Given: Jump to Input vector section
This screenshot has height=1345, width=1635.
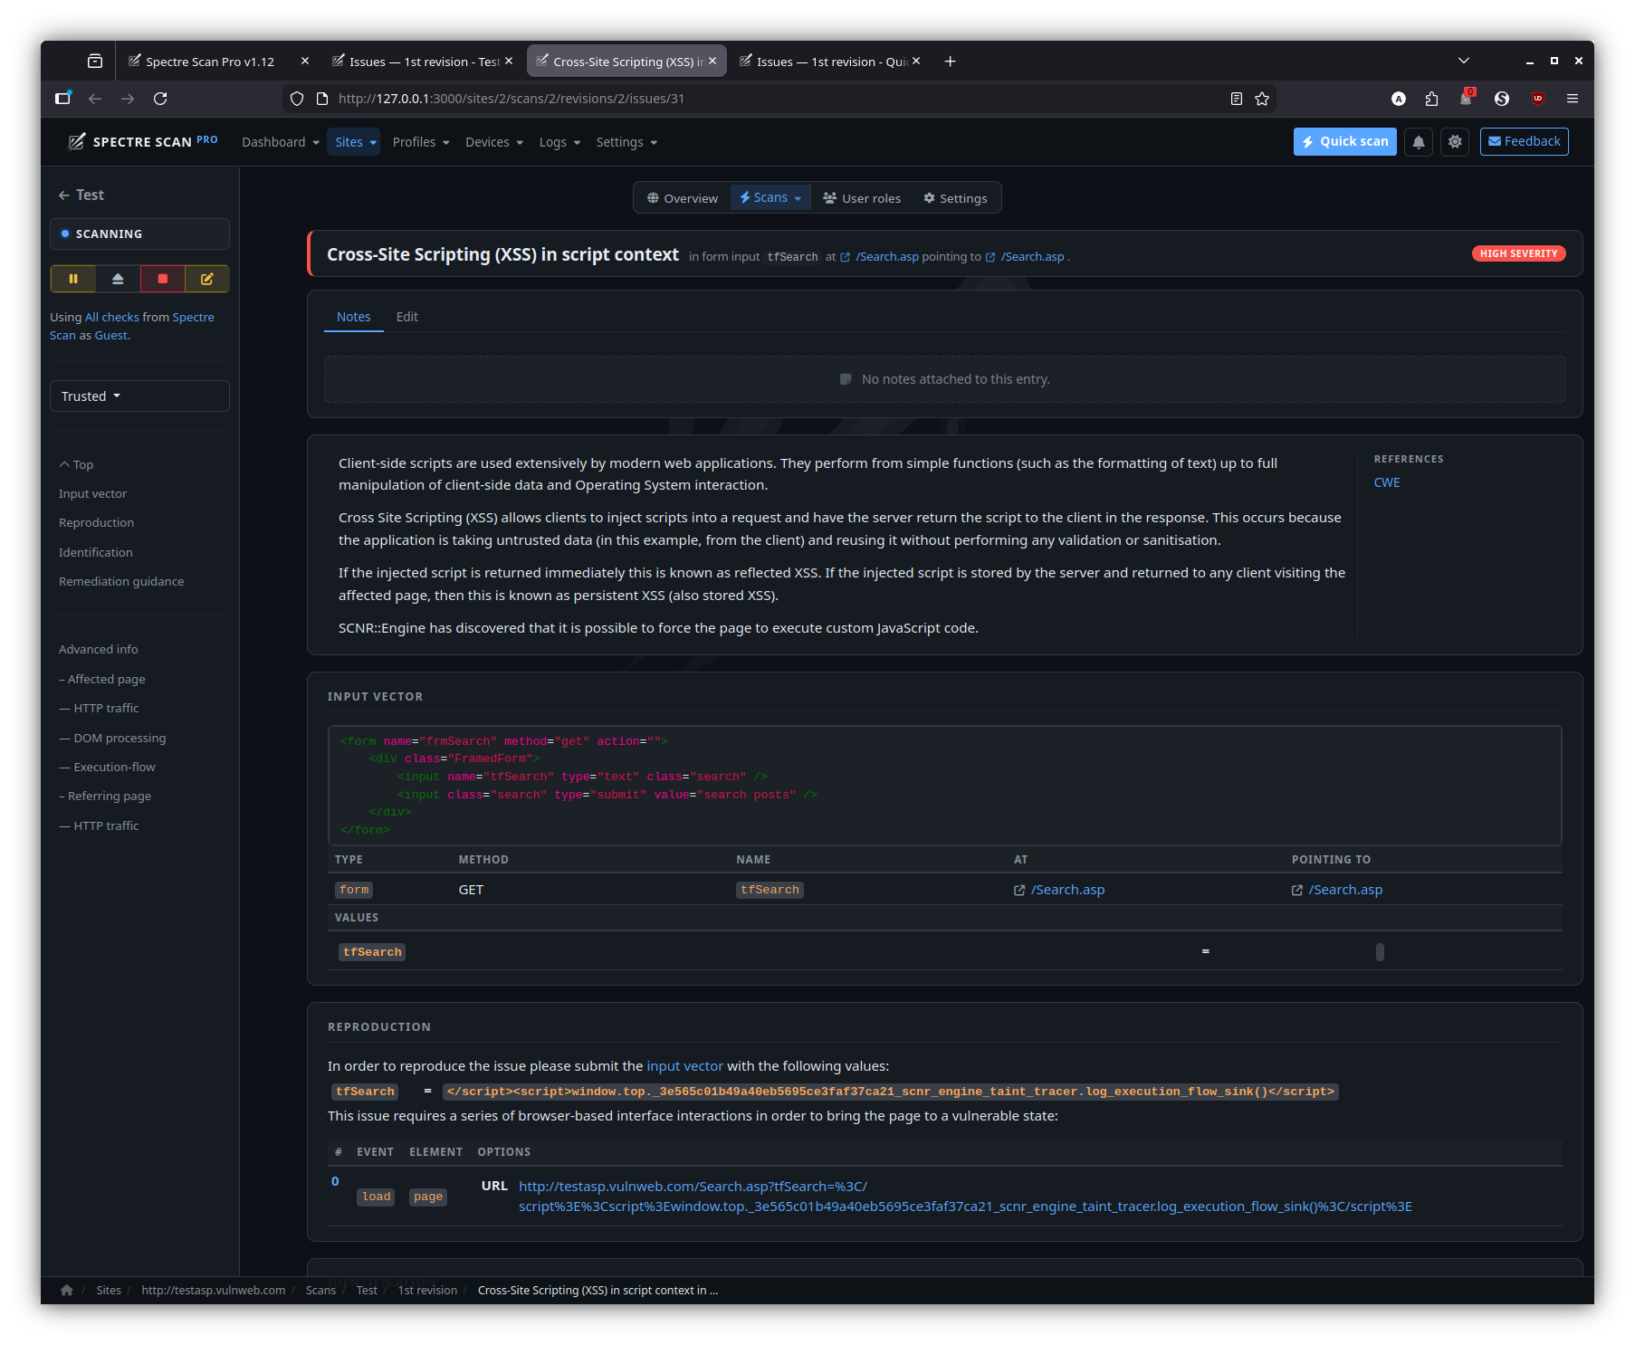Looking at the screenshot, I should tap(92, 493).
